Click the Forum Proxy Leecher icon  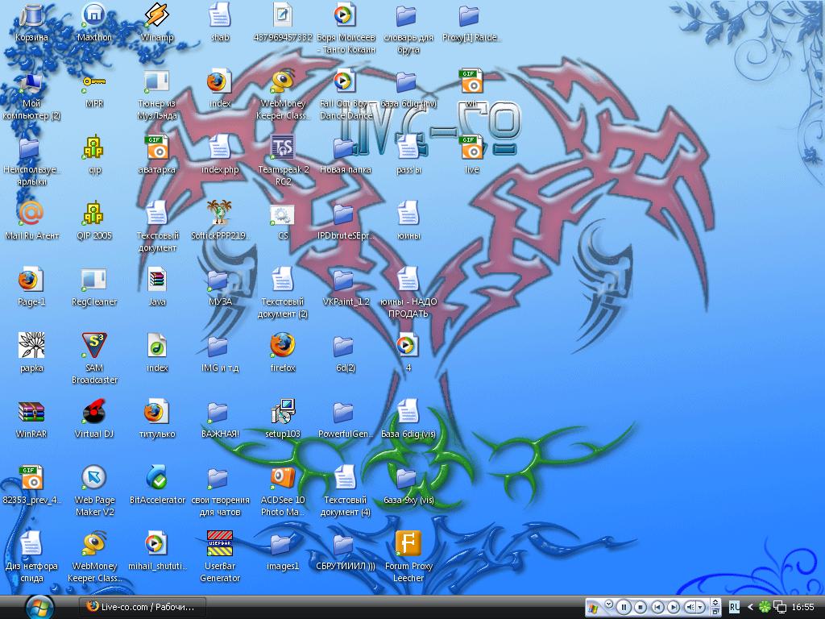coord(408,544)
